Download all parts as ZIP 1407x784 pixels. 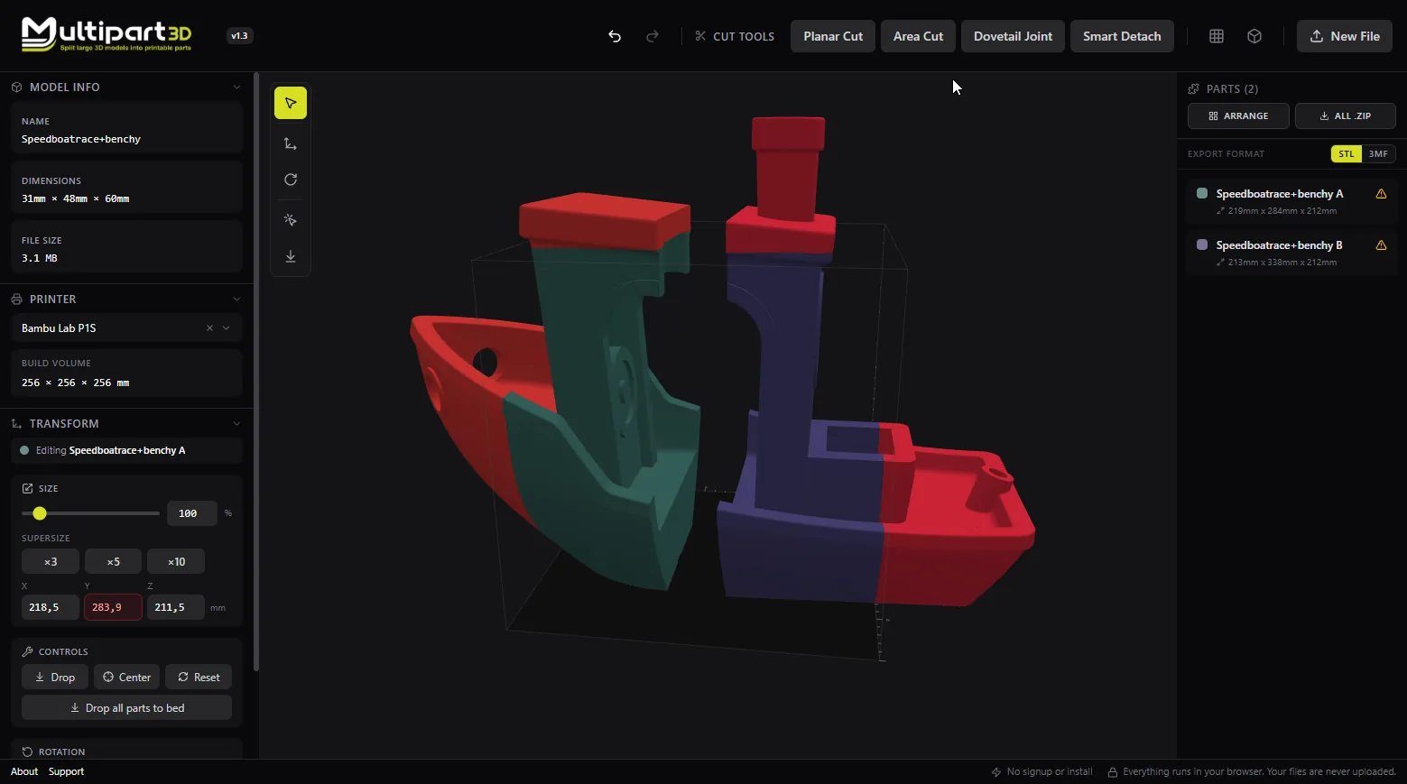click(x=1345, y=116)
